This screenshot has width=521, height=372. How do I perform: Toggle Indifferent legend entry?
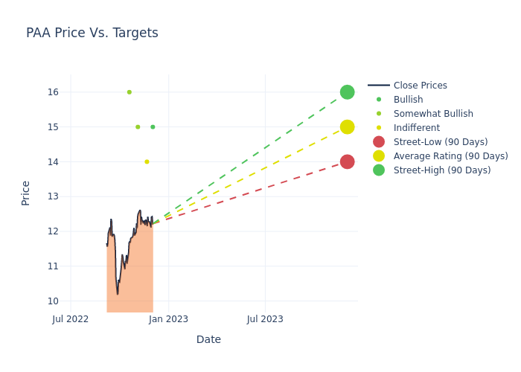coord(416,128)
